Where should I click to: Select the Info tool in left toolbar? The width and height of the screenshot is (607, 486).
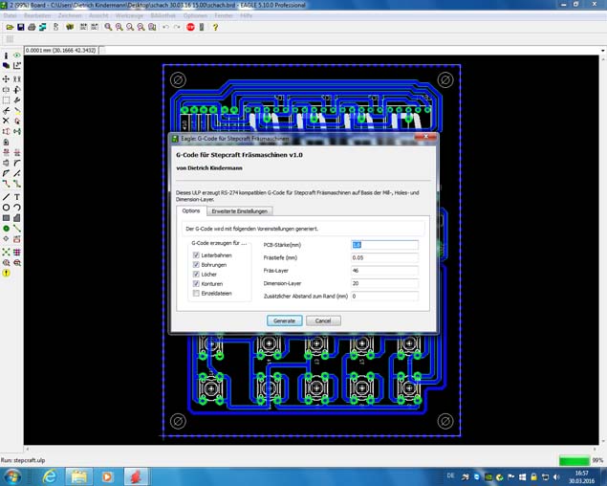6,55
